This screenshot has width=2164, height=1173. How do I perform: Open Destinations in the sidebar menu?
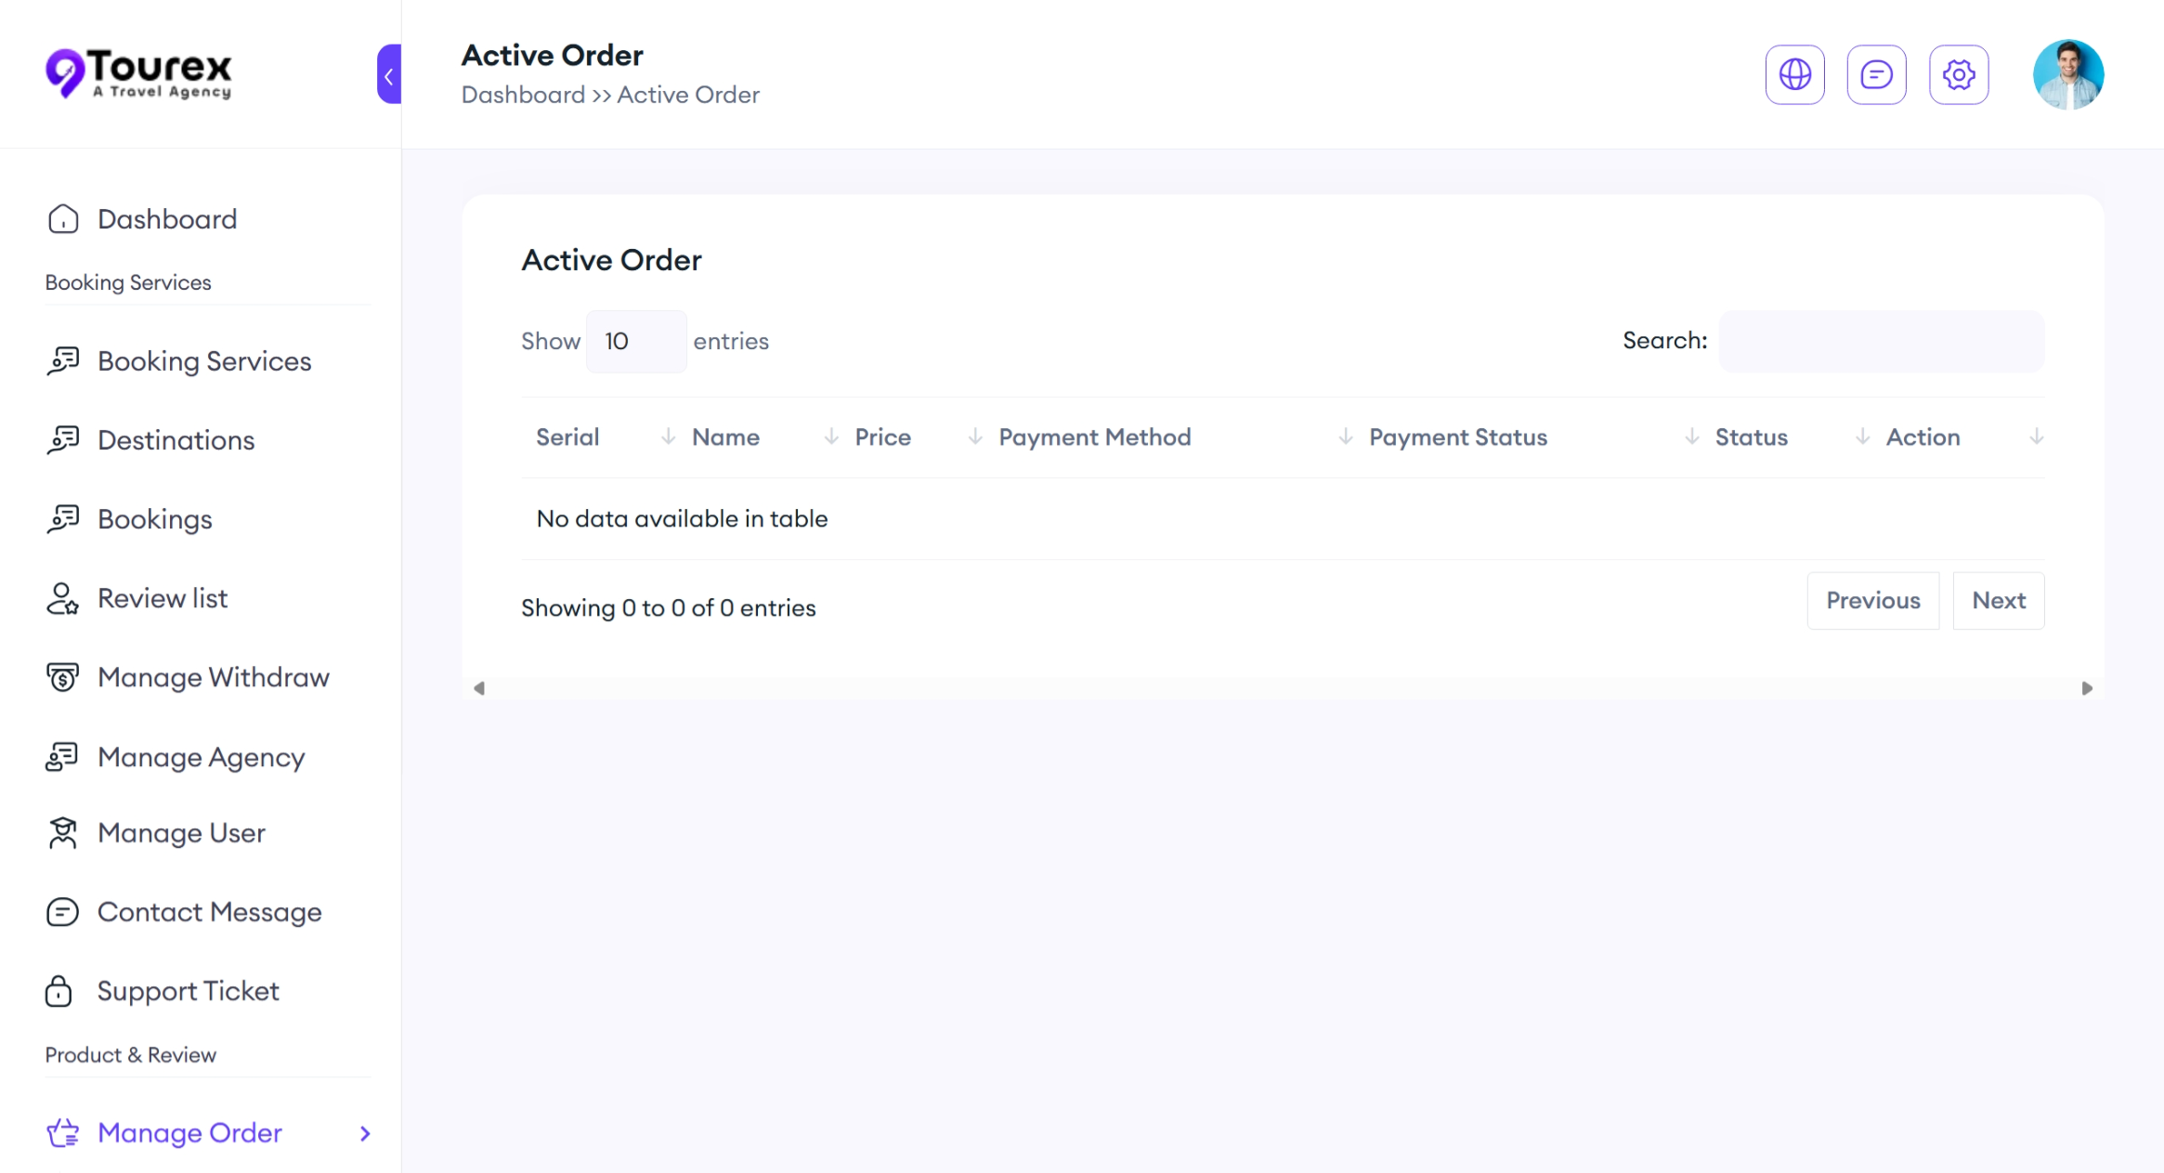[176, 440]
